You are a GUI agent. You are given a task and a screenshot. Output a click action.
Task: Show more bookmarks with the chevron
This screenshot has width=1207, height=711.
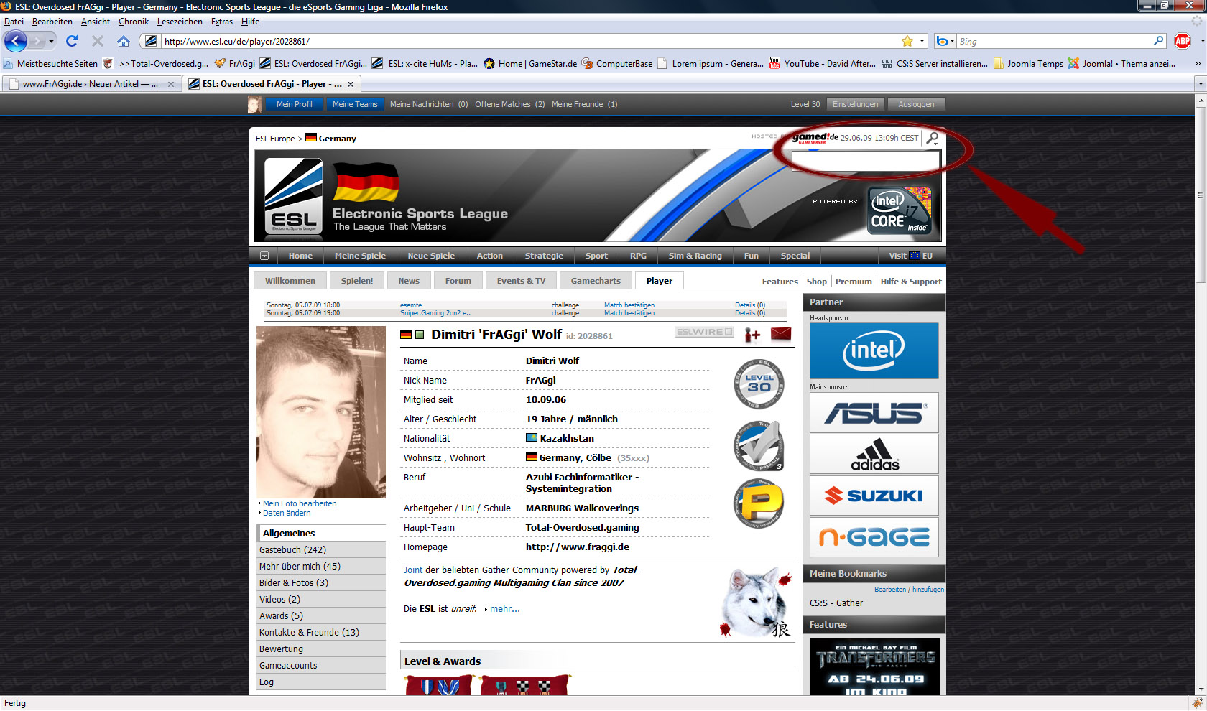[1198, 63]
